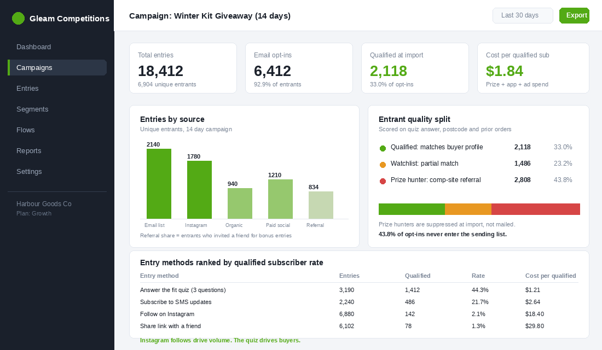602x350 pixels.
Task: Click the Qualified: matches buyer profile label
Action: point(437,147)
